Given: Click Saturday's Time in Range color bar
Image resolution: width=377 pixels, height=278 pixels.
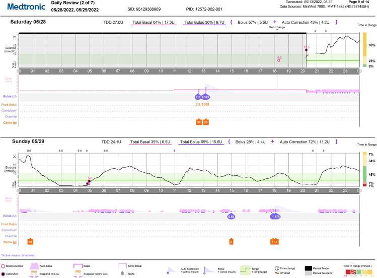Looking at the screenshot, I should (364, 49).
